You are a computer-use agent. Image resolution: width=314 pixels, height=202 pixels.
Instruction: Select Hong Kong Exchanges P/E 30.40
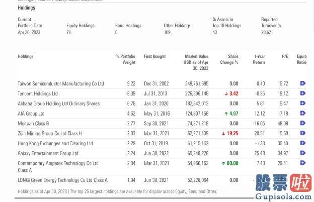pyautogui.click(x=283, y=143)
